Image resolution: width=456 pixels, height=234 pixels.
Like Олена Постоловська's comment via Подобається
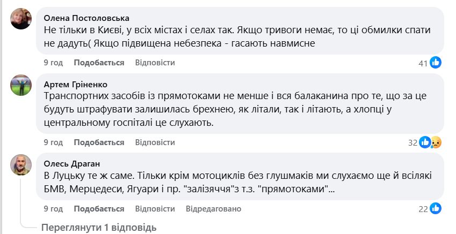click(99, 63)
